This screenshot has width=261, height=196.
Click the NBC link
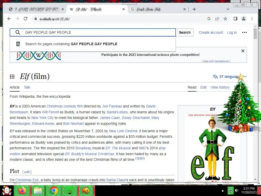click(142, 148)
